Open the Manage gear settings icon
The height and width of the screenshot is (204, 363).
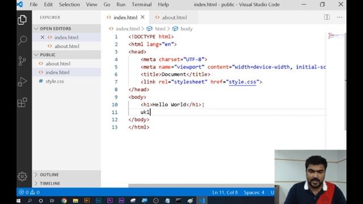pyautogui.click(x=22, y=176)
